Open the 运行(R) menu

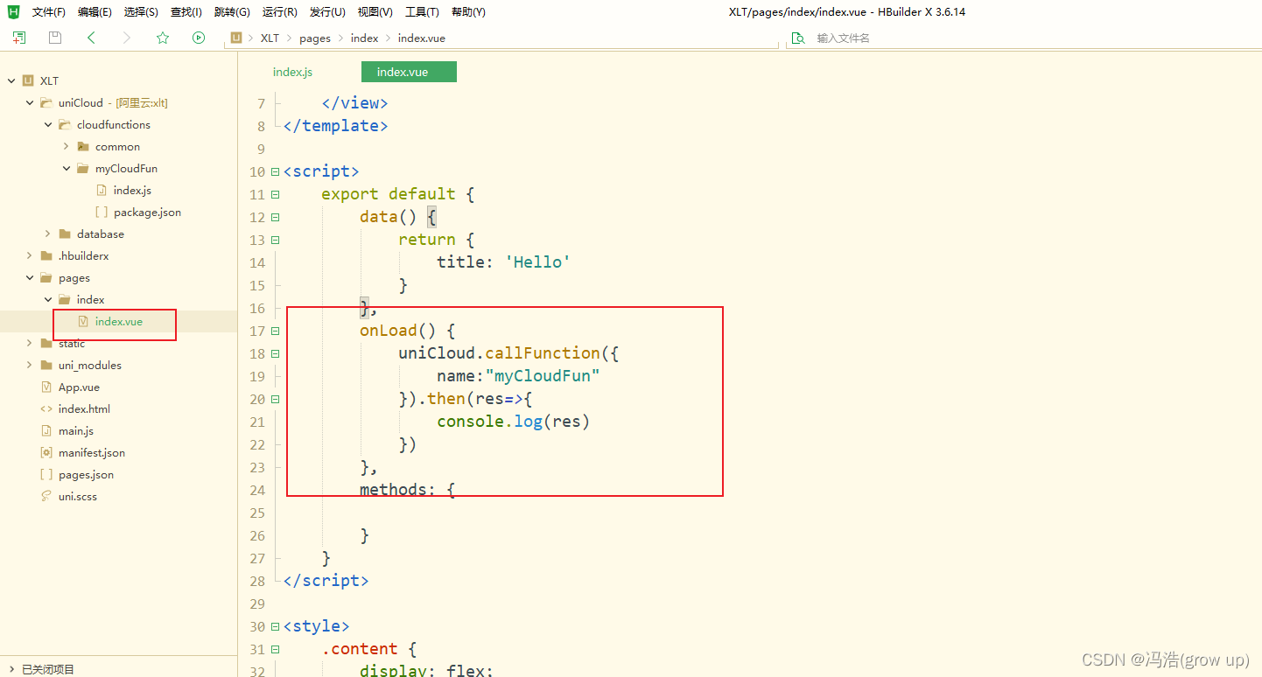pos(280,12)
